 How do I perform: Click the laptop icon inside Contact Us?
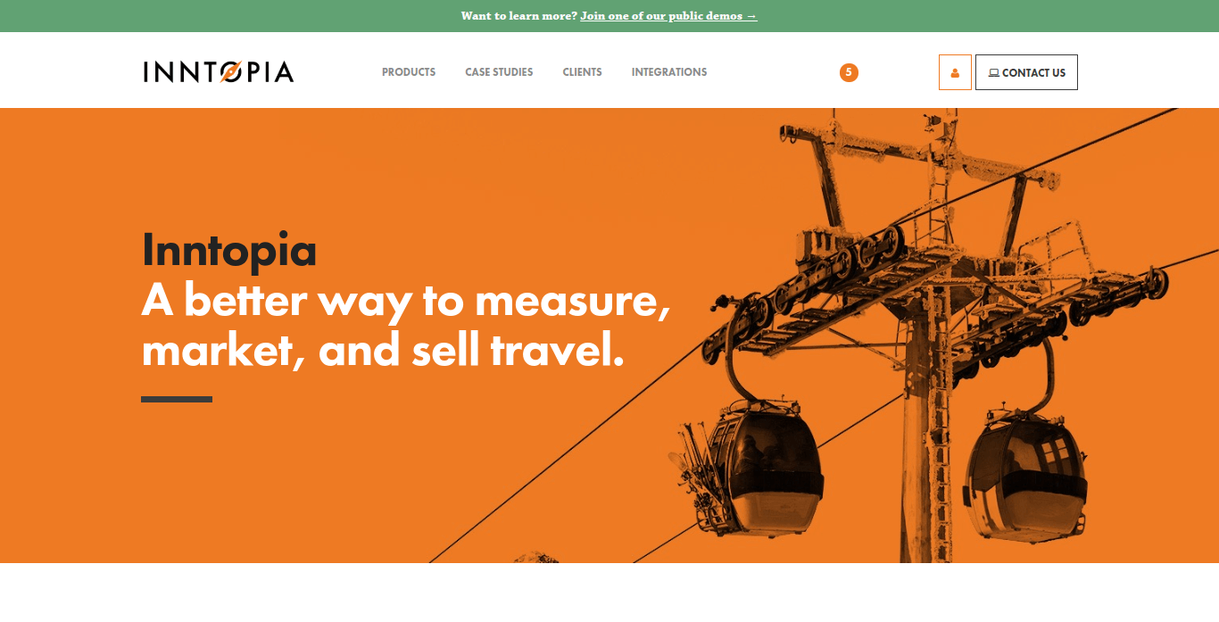(993, 73)
